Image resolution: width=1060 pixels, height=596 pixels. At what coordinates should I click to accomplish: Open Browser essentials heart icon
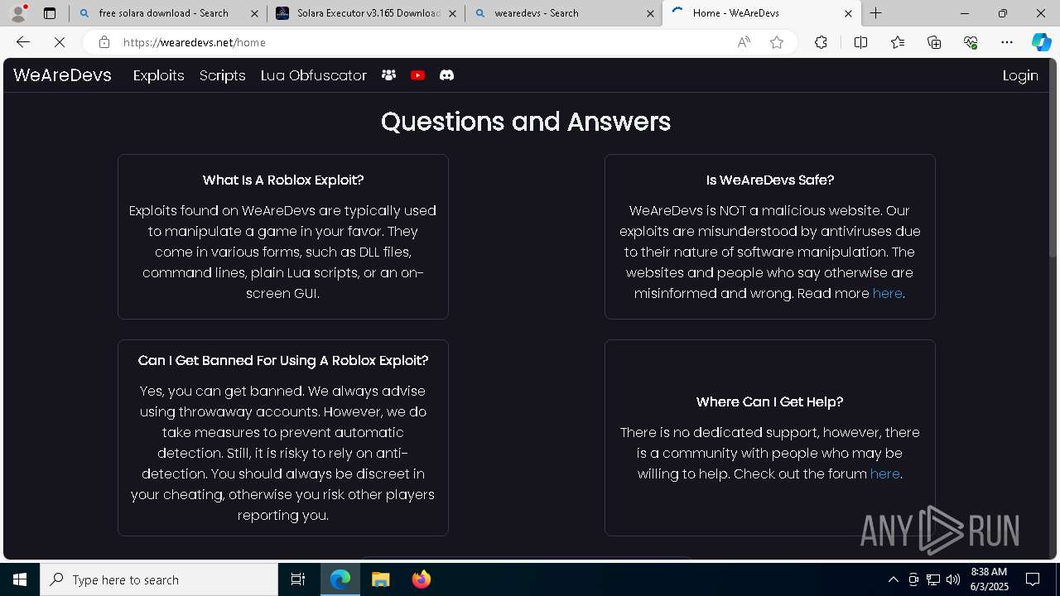(971, 42)
